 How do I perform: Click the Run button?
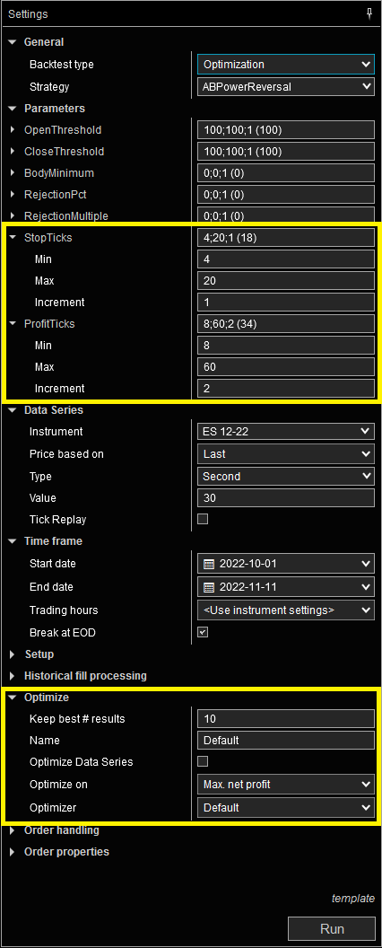coord(332,928)
